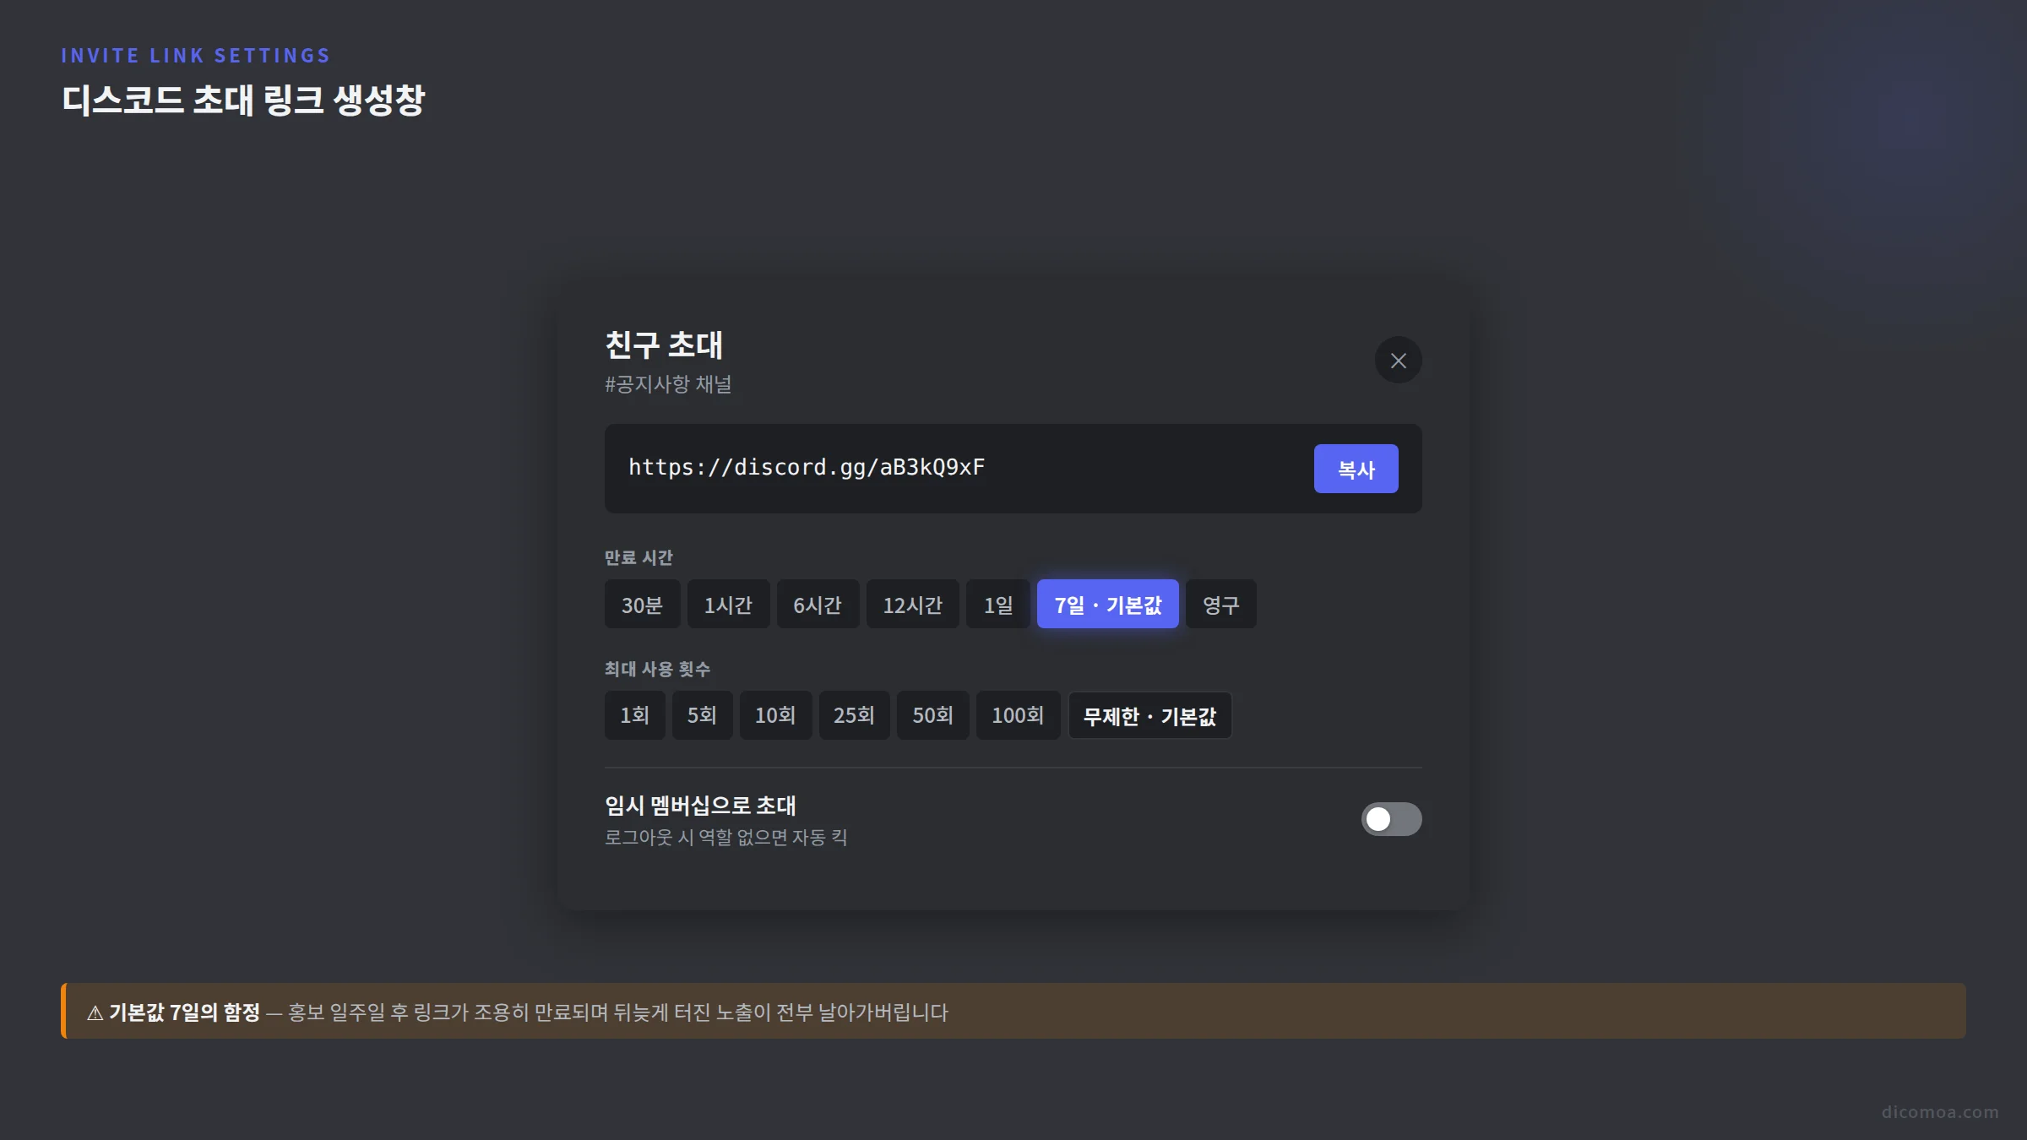Select 무제한 · 기본값 max uses
Viewport: 2027px width, 1140px height.
[x=1149, y=716]
